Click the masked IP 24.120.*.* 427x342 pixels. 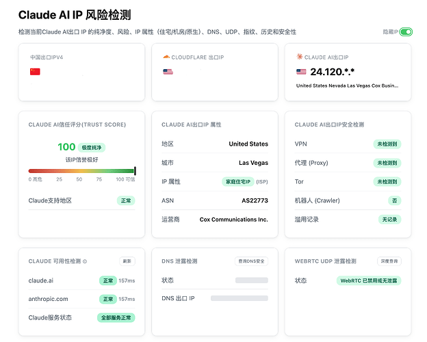tap(333, 72)
